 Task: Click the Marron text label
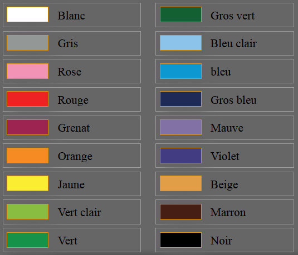tap(228, 212)
